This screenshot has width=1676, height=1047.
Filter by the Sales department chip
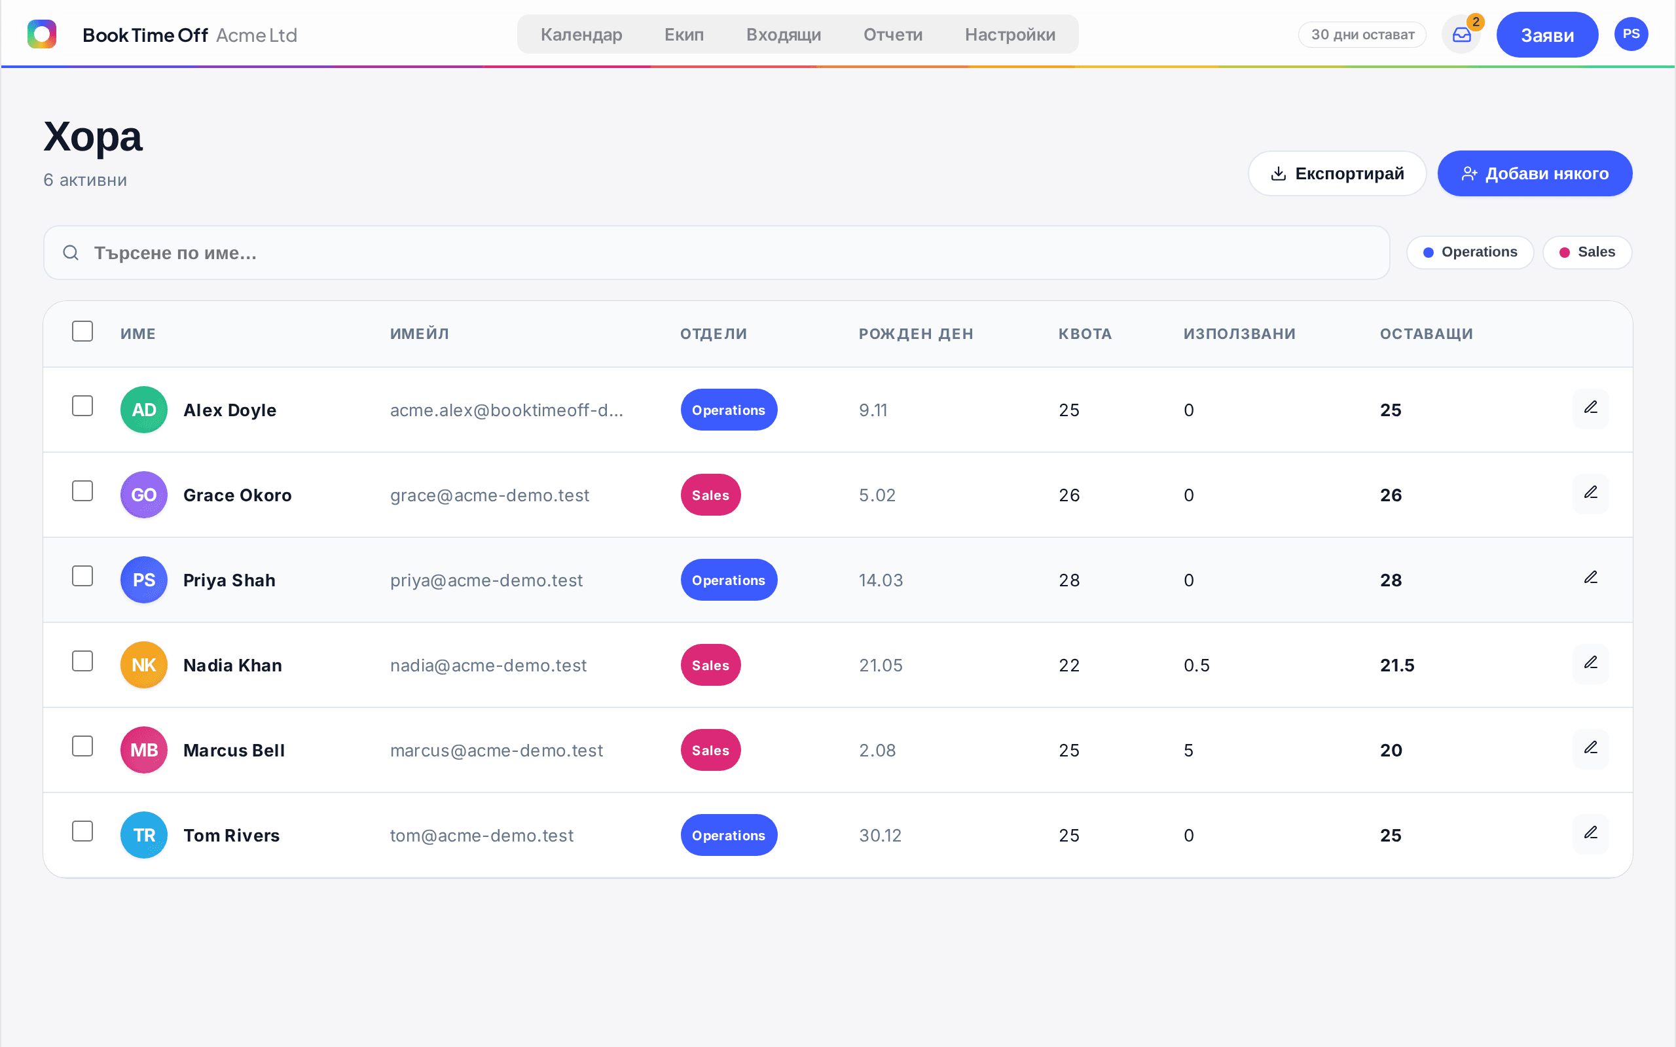coord(1587,252)
